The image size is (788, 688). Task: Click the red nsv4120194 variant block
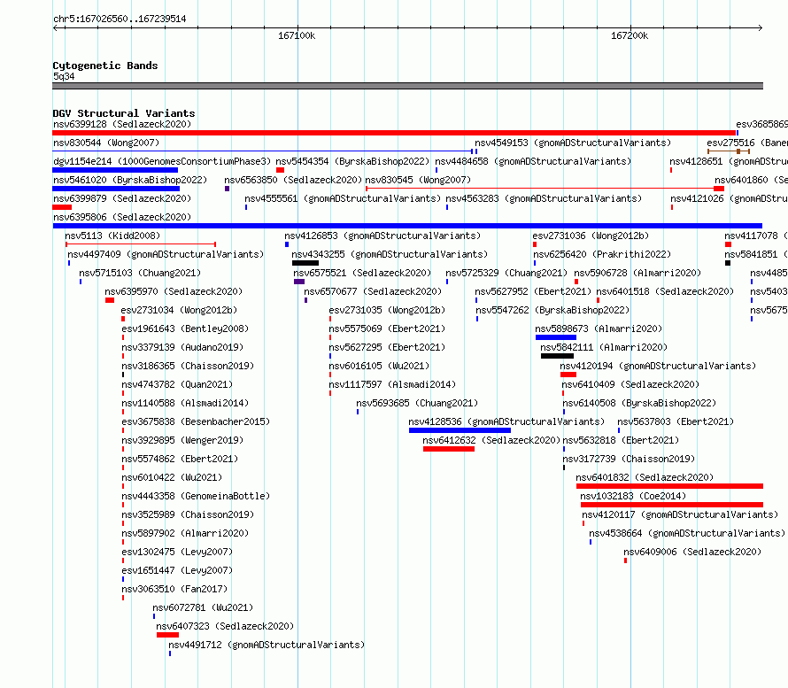[568, 375]
